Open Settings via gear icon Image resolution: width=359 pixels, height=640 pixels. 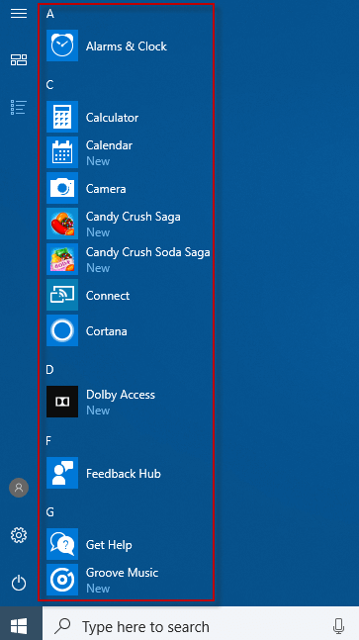point(19,535)
